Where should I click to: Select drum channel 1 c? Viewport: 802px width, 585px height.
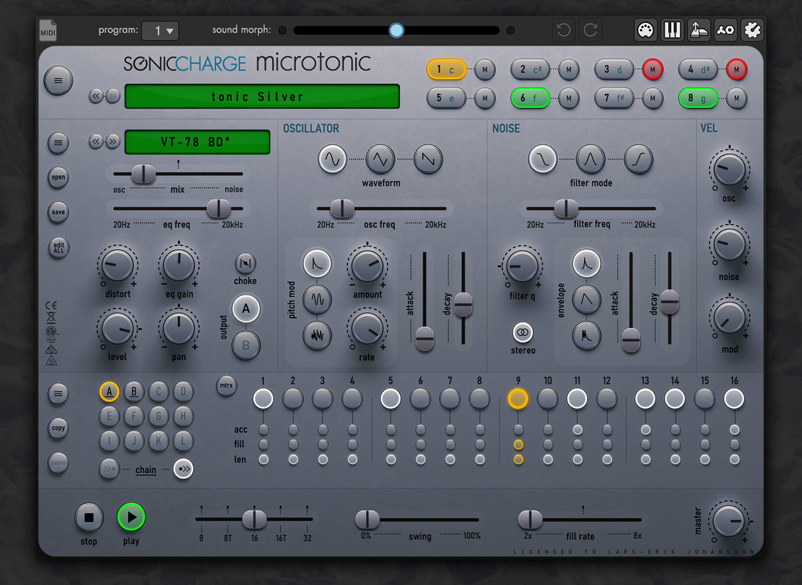[x=446, y=69]
